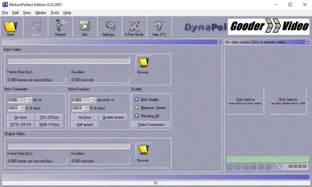The height and width of the screenshot is (187, 312).
Task: Open the Tools menu
Action: (55, 13)
